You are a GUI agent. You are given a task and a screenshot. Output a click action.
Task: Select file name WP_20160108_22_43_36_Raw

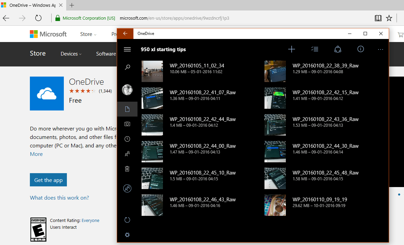coord(326,119)
